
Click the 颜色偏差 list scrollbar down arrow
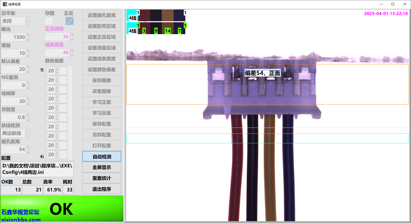click(x=70, y=157)
